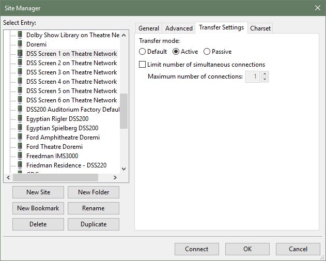Click server icon beside Ford Amphitheatre Doremi
Viewport: 326px width, 261px height.
(x=20, y=137)
